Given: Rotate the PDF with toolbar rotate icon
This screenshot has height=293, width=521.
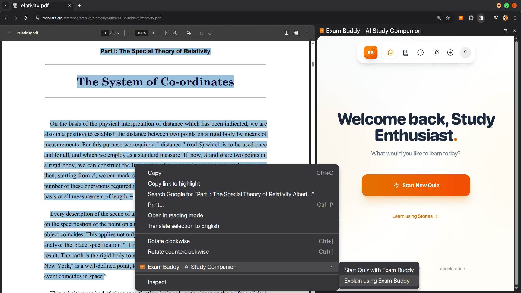Looking at the screenshot, I should click(x=175, y=33).
